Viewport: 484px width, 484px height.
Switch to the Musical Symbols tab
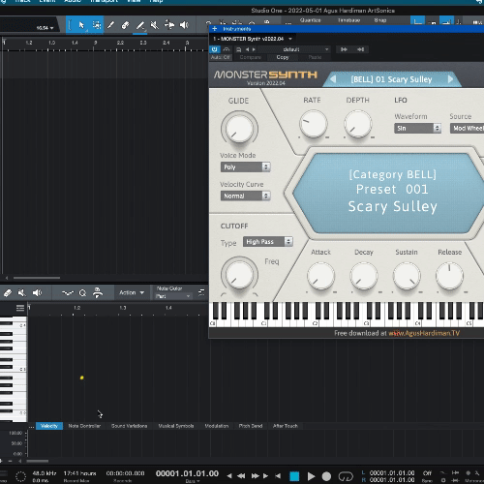(x=176, y=426)
